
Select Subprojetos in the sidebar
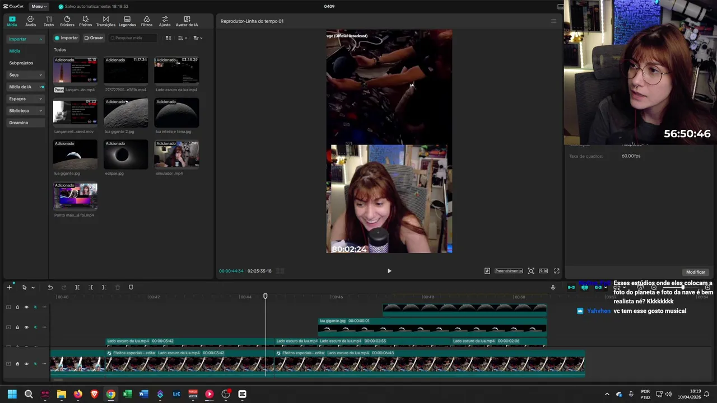[x=21, y=63]
